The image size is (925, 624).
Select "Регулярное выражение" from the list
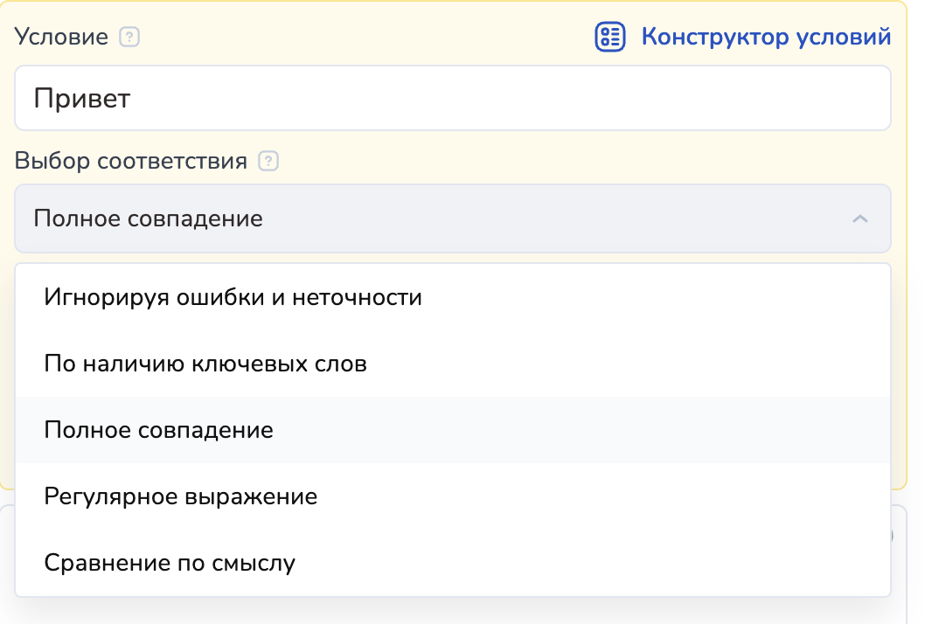[180, 497]
